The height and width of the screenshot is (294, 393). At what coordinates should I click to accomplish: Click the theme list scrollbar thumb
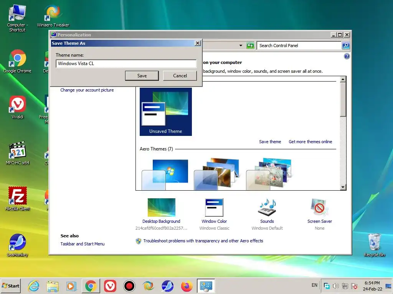point(343,100)
